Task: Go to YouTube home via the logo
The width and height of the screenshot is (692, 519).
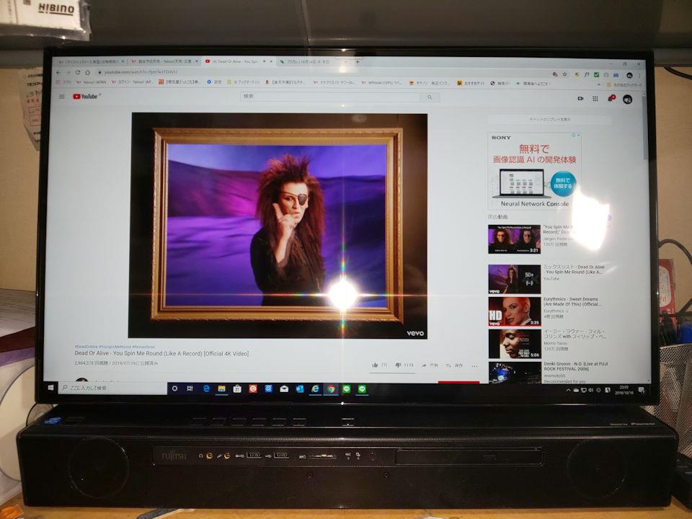Action: click(x=86, y=96)
